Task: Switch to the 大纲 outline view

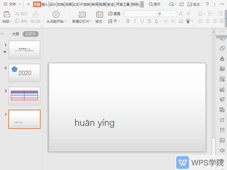Action: 15,34
